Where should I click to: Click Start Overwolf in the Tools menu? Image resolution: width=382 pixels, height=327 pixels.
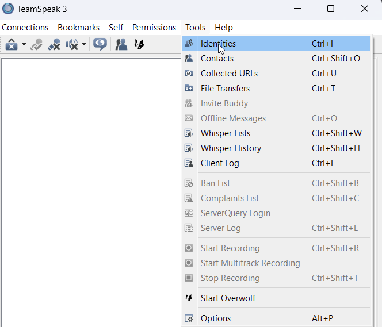(228, 298)
